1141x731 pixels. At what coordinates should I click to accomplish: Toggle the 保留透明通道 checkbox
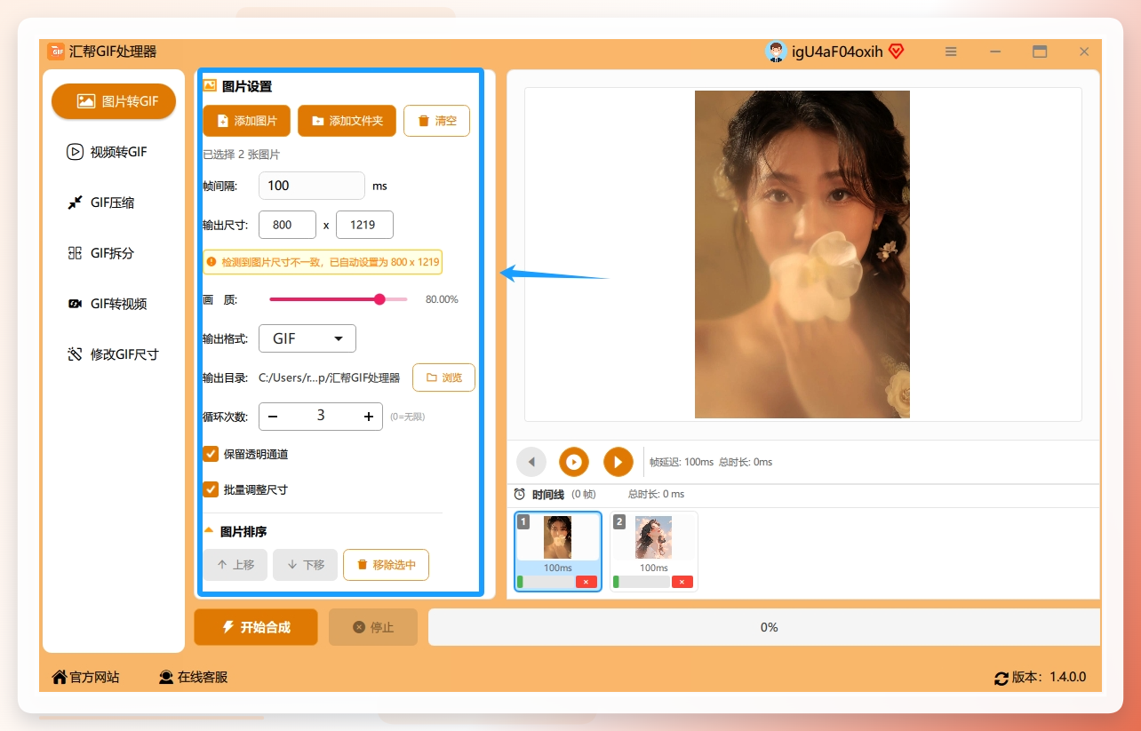211,454
